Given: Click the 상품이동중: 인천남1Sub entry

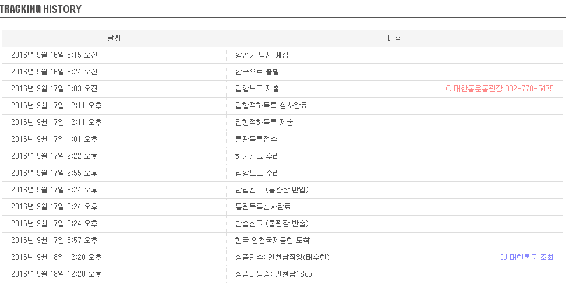Looking at the screenshot, I should coord(273,274).
